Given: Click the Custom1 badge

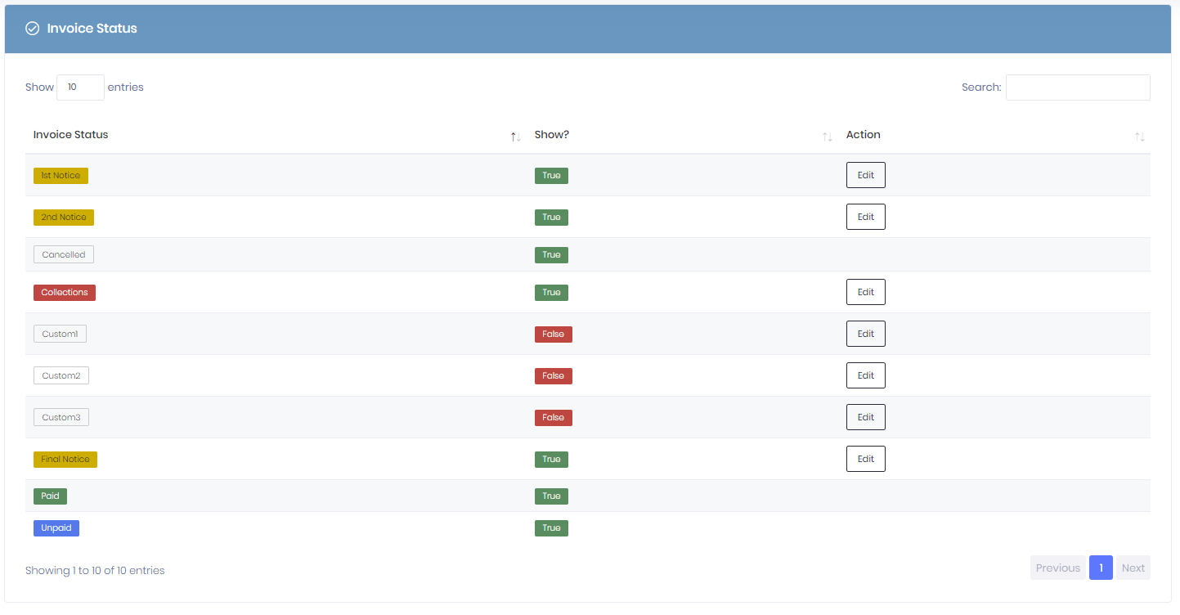Looking at the screenshot, I should point(60,334).
